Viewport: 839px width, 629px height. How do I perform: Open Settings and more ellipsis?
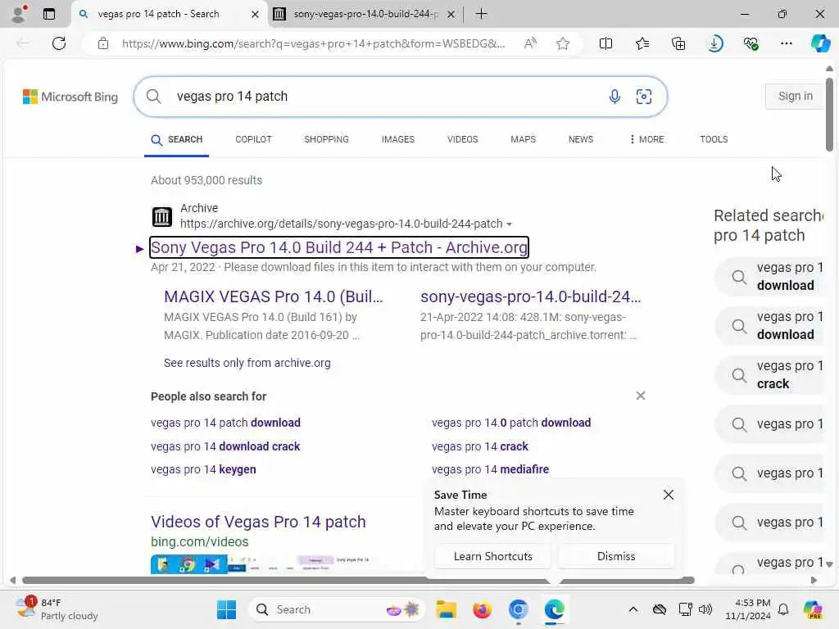[x=786, y=43]
